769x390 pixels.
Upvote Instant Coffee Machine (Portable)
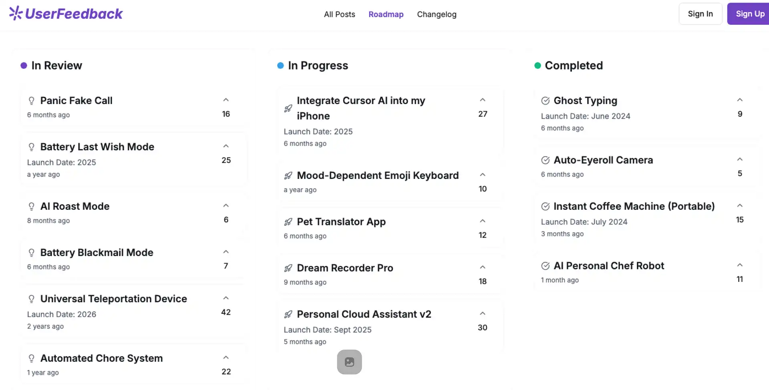coord(740,206)
